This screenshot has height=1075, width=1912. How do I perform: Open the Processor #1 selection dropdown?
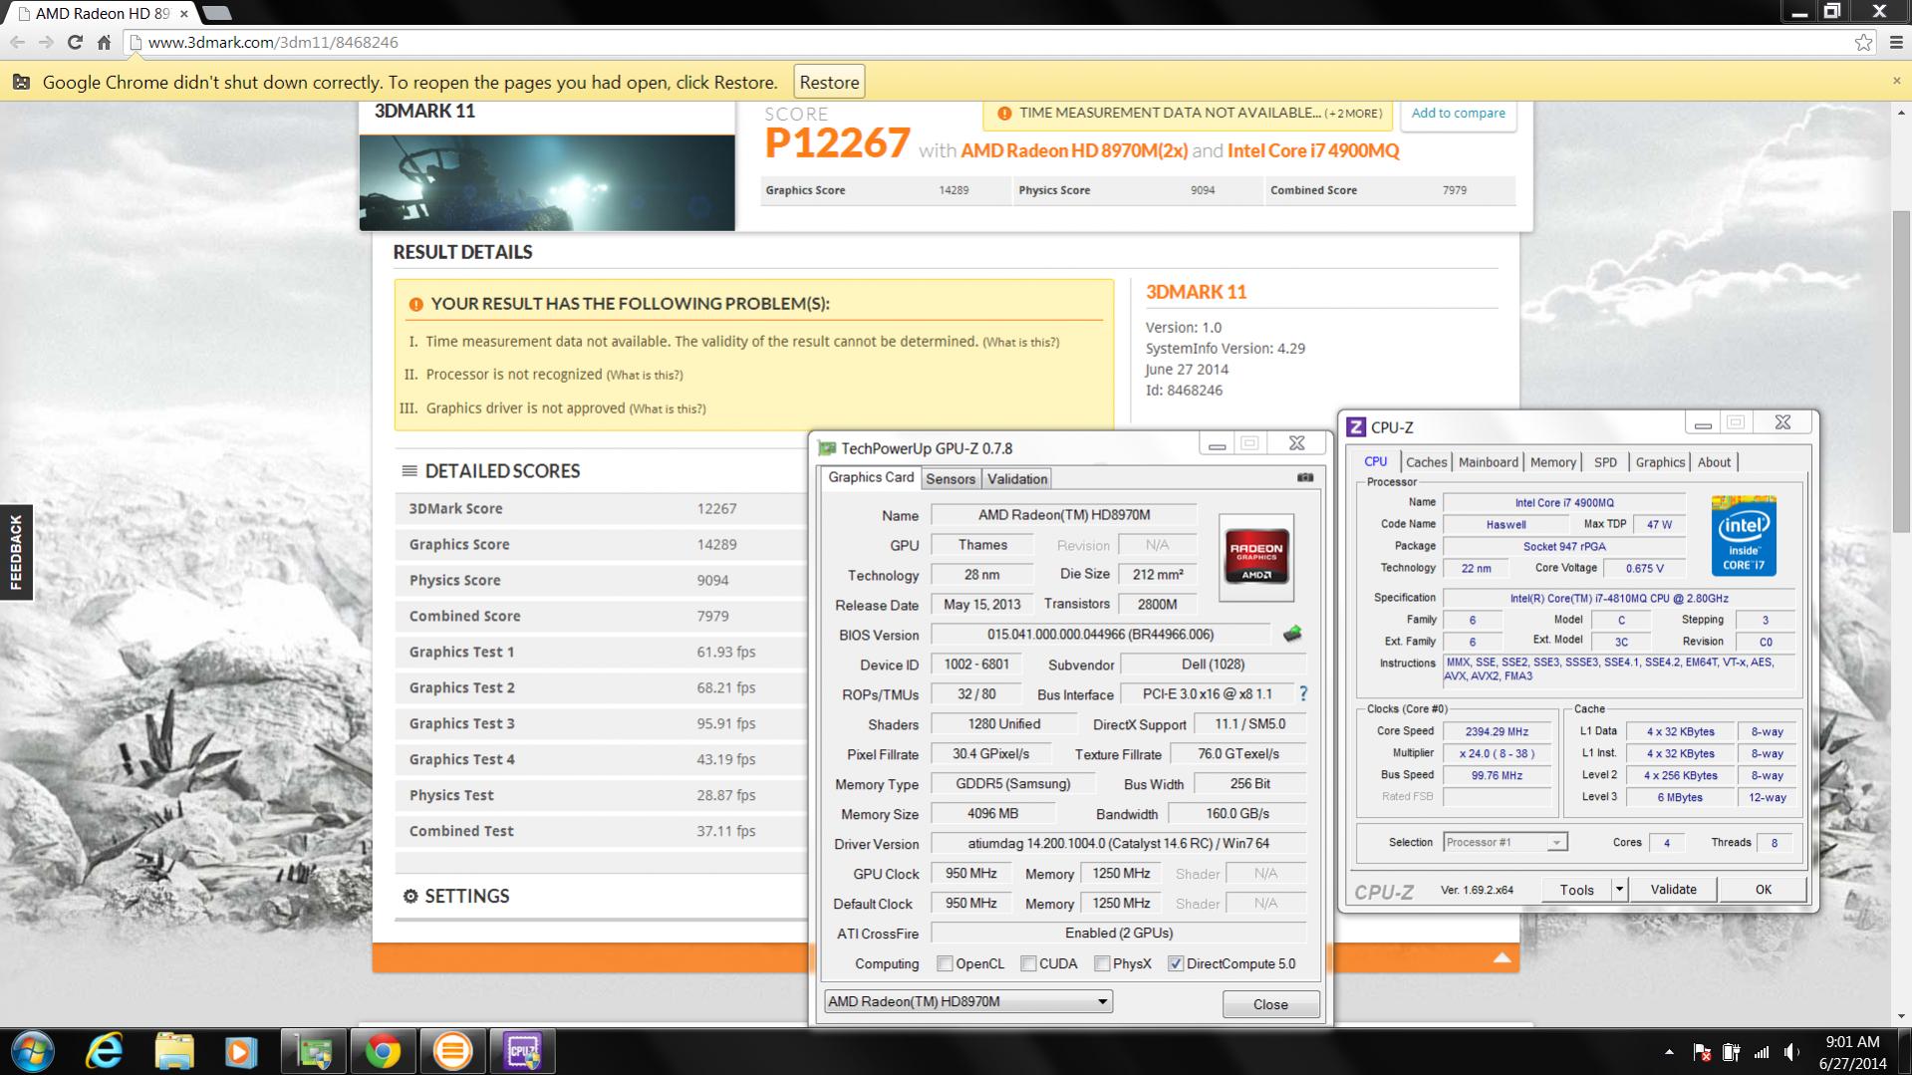tap(1505, 842)
